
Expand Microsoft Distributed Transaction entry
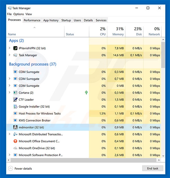10,134
